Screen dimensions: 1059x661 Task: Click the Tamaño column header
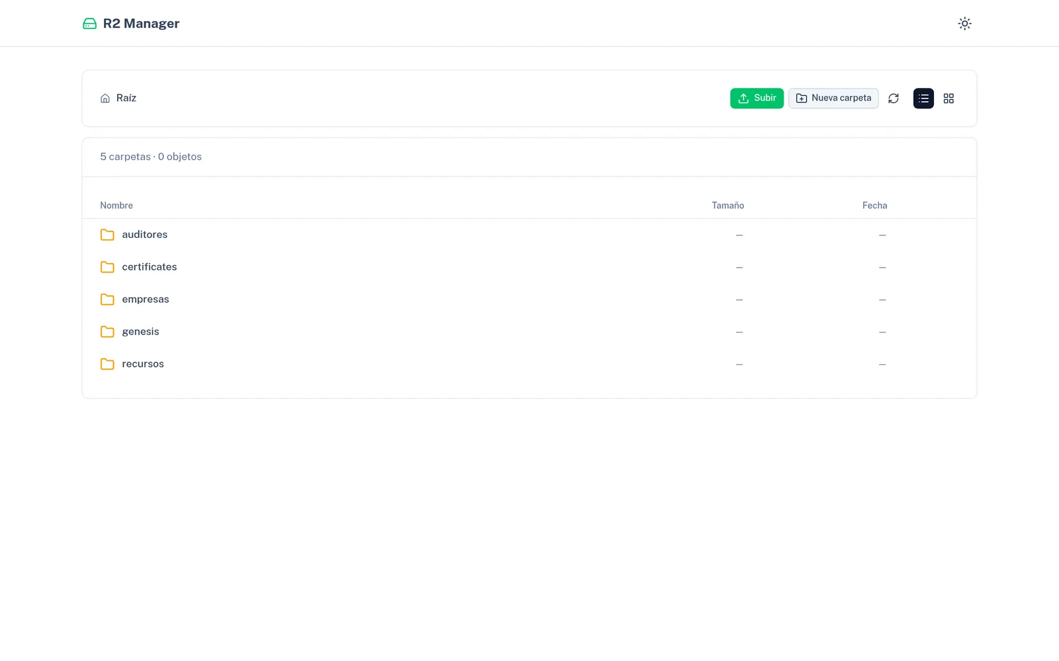coord(728,206)
